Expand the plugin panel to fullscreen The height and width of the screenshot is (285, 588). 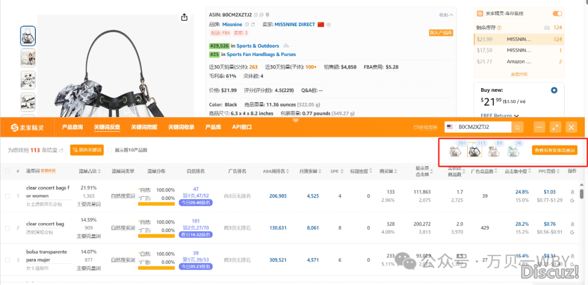point(555,127)
